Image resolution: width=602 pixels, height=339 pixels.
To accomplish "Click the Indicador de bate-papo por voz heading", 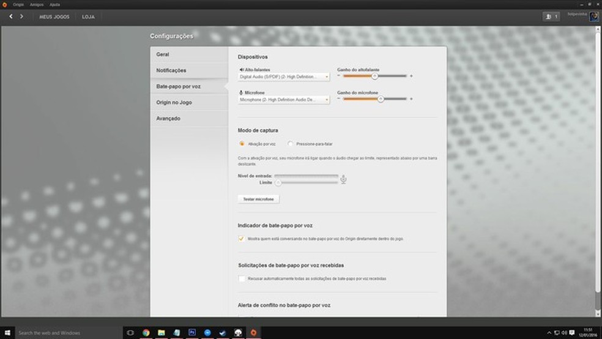I will tap(275, 226).
